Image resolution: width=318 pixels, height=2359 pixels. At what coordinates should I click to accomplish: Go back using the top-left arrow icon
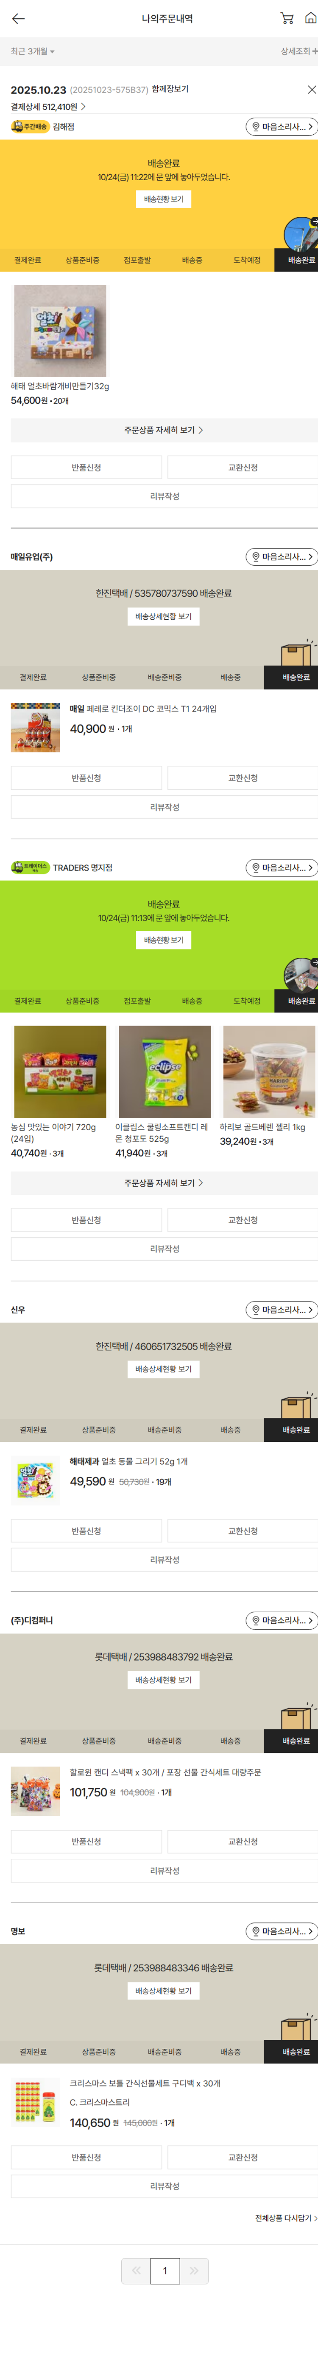[x=18, y=18]
